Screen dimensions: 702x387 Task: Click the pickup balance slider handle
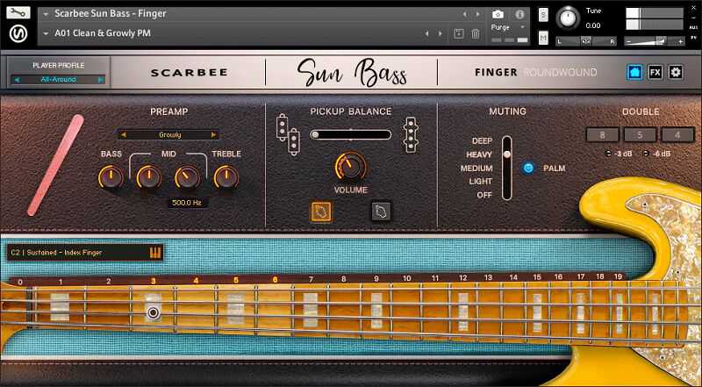[315, 134]
